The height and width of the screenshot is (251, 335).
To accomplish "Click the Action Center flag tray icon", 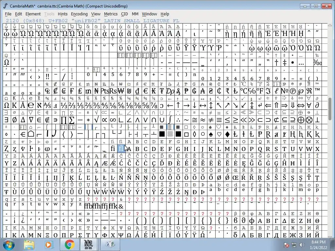I will point(286,245).
